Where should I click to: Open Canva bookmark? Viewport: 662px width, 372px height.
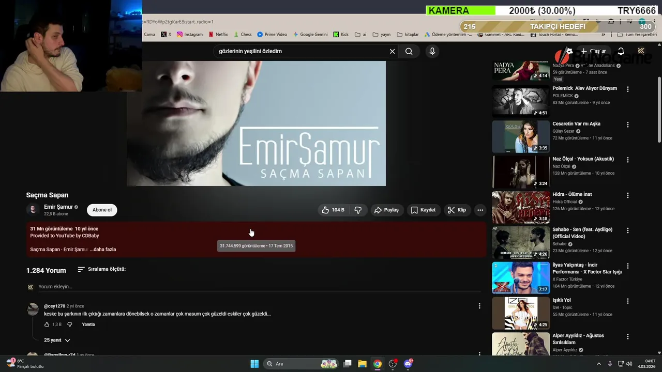click(x=149, y=35)
